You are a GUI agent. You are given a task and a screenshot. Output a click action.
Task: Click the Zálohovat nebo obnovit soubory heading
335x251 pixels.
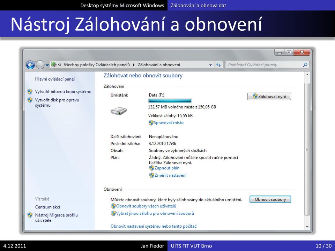[143, 76]
